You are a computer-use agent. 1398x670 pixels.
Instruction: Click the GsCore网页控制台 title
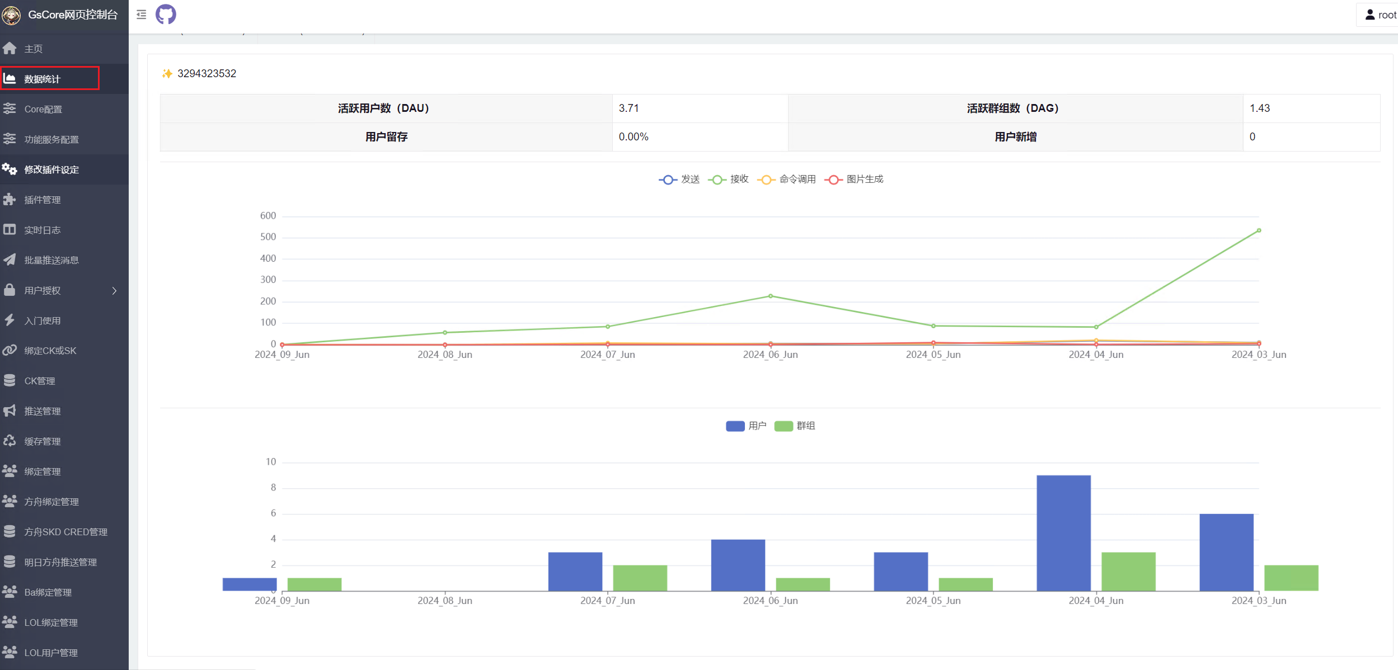pyautogui.click(x=73, y=15)
